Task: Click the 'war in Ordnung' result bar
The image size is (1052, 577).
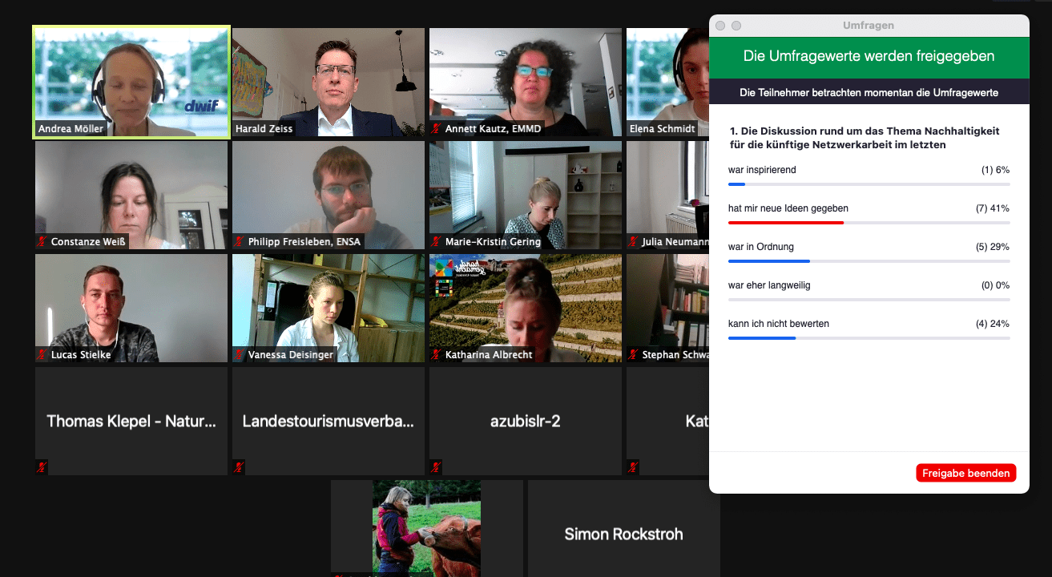Action: [869, 261]
